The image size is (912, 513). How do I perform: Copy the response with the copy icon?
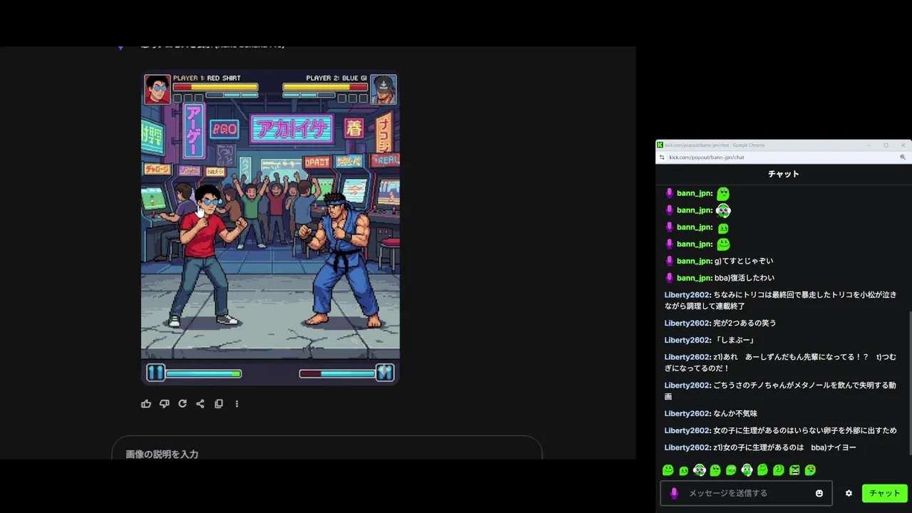coord(219,404)
